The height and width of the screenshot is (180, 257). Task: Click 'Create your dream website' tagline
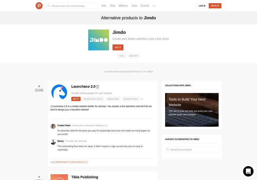(x=140, y=39)
